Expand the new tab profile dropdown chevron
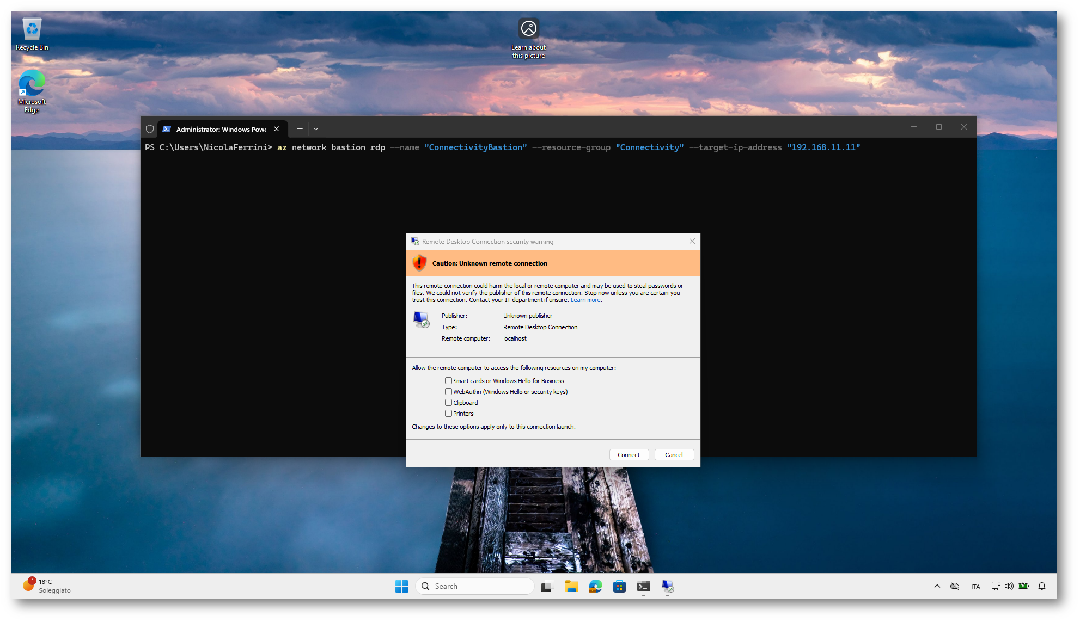 316,129
